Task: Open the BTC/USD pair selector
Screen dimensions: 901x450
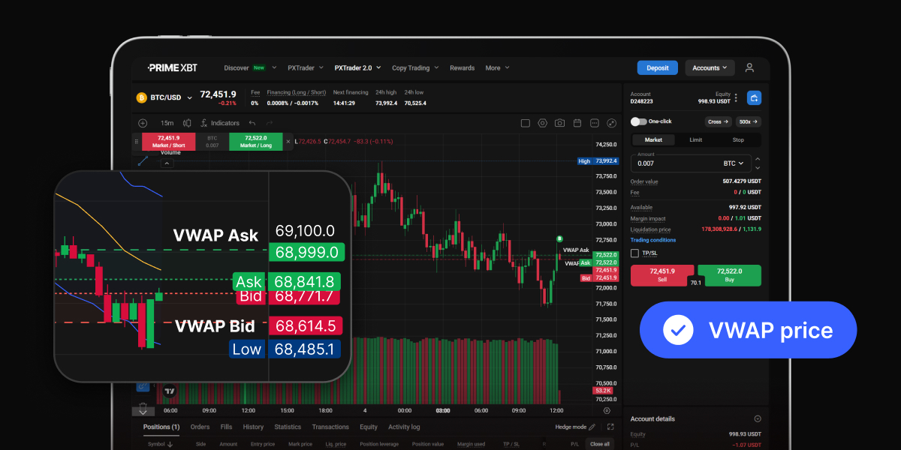Action: (x=167, y=97)
